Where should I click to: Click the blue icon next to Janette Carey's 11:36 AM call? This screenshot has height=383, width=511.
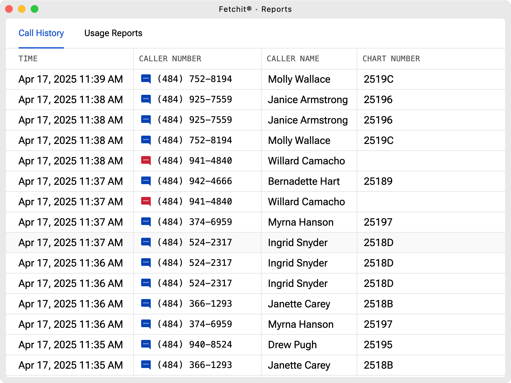point(146,304)
